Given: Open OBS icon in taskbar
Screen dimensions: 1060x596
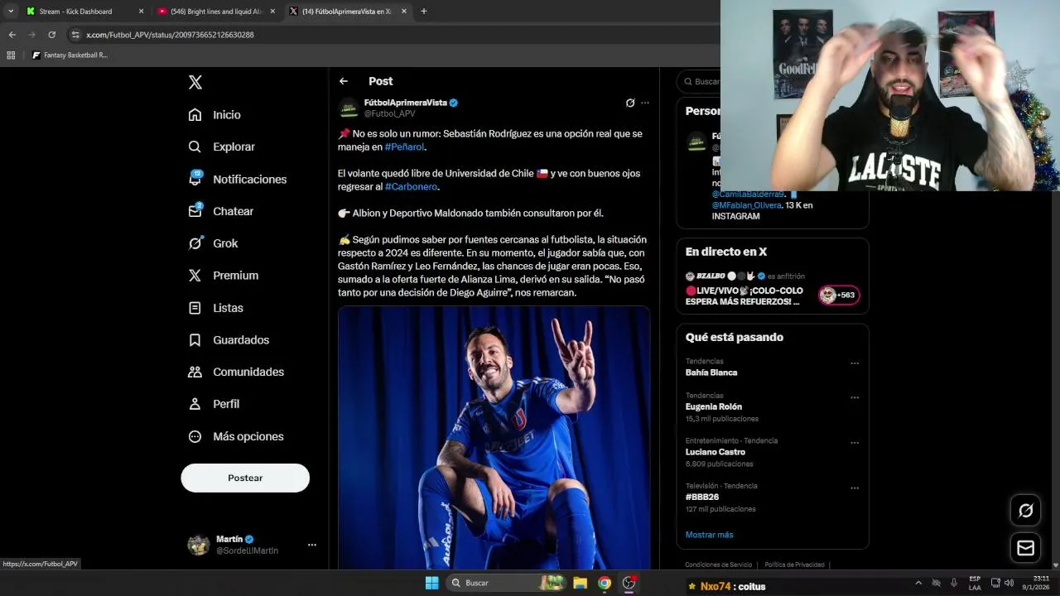Looking at the screenshot, I should click(x=629, y=583).
